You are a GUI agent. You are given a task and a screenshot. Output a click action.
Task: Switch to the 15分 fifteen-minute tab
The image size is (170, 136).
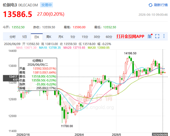tap(85, 37)
